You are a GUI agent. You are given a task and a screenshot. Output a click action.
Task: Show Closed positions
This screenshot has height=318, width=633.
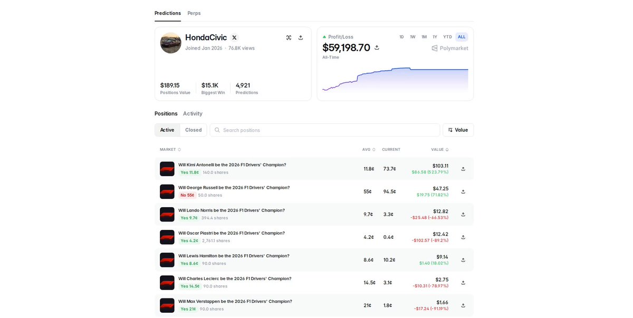tap(193, 130)
